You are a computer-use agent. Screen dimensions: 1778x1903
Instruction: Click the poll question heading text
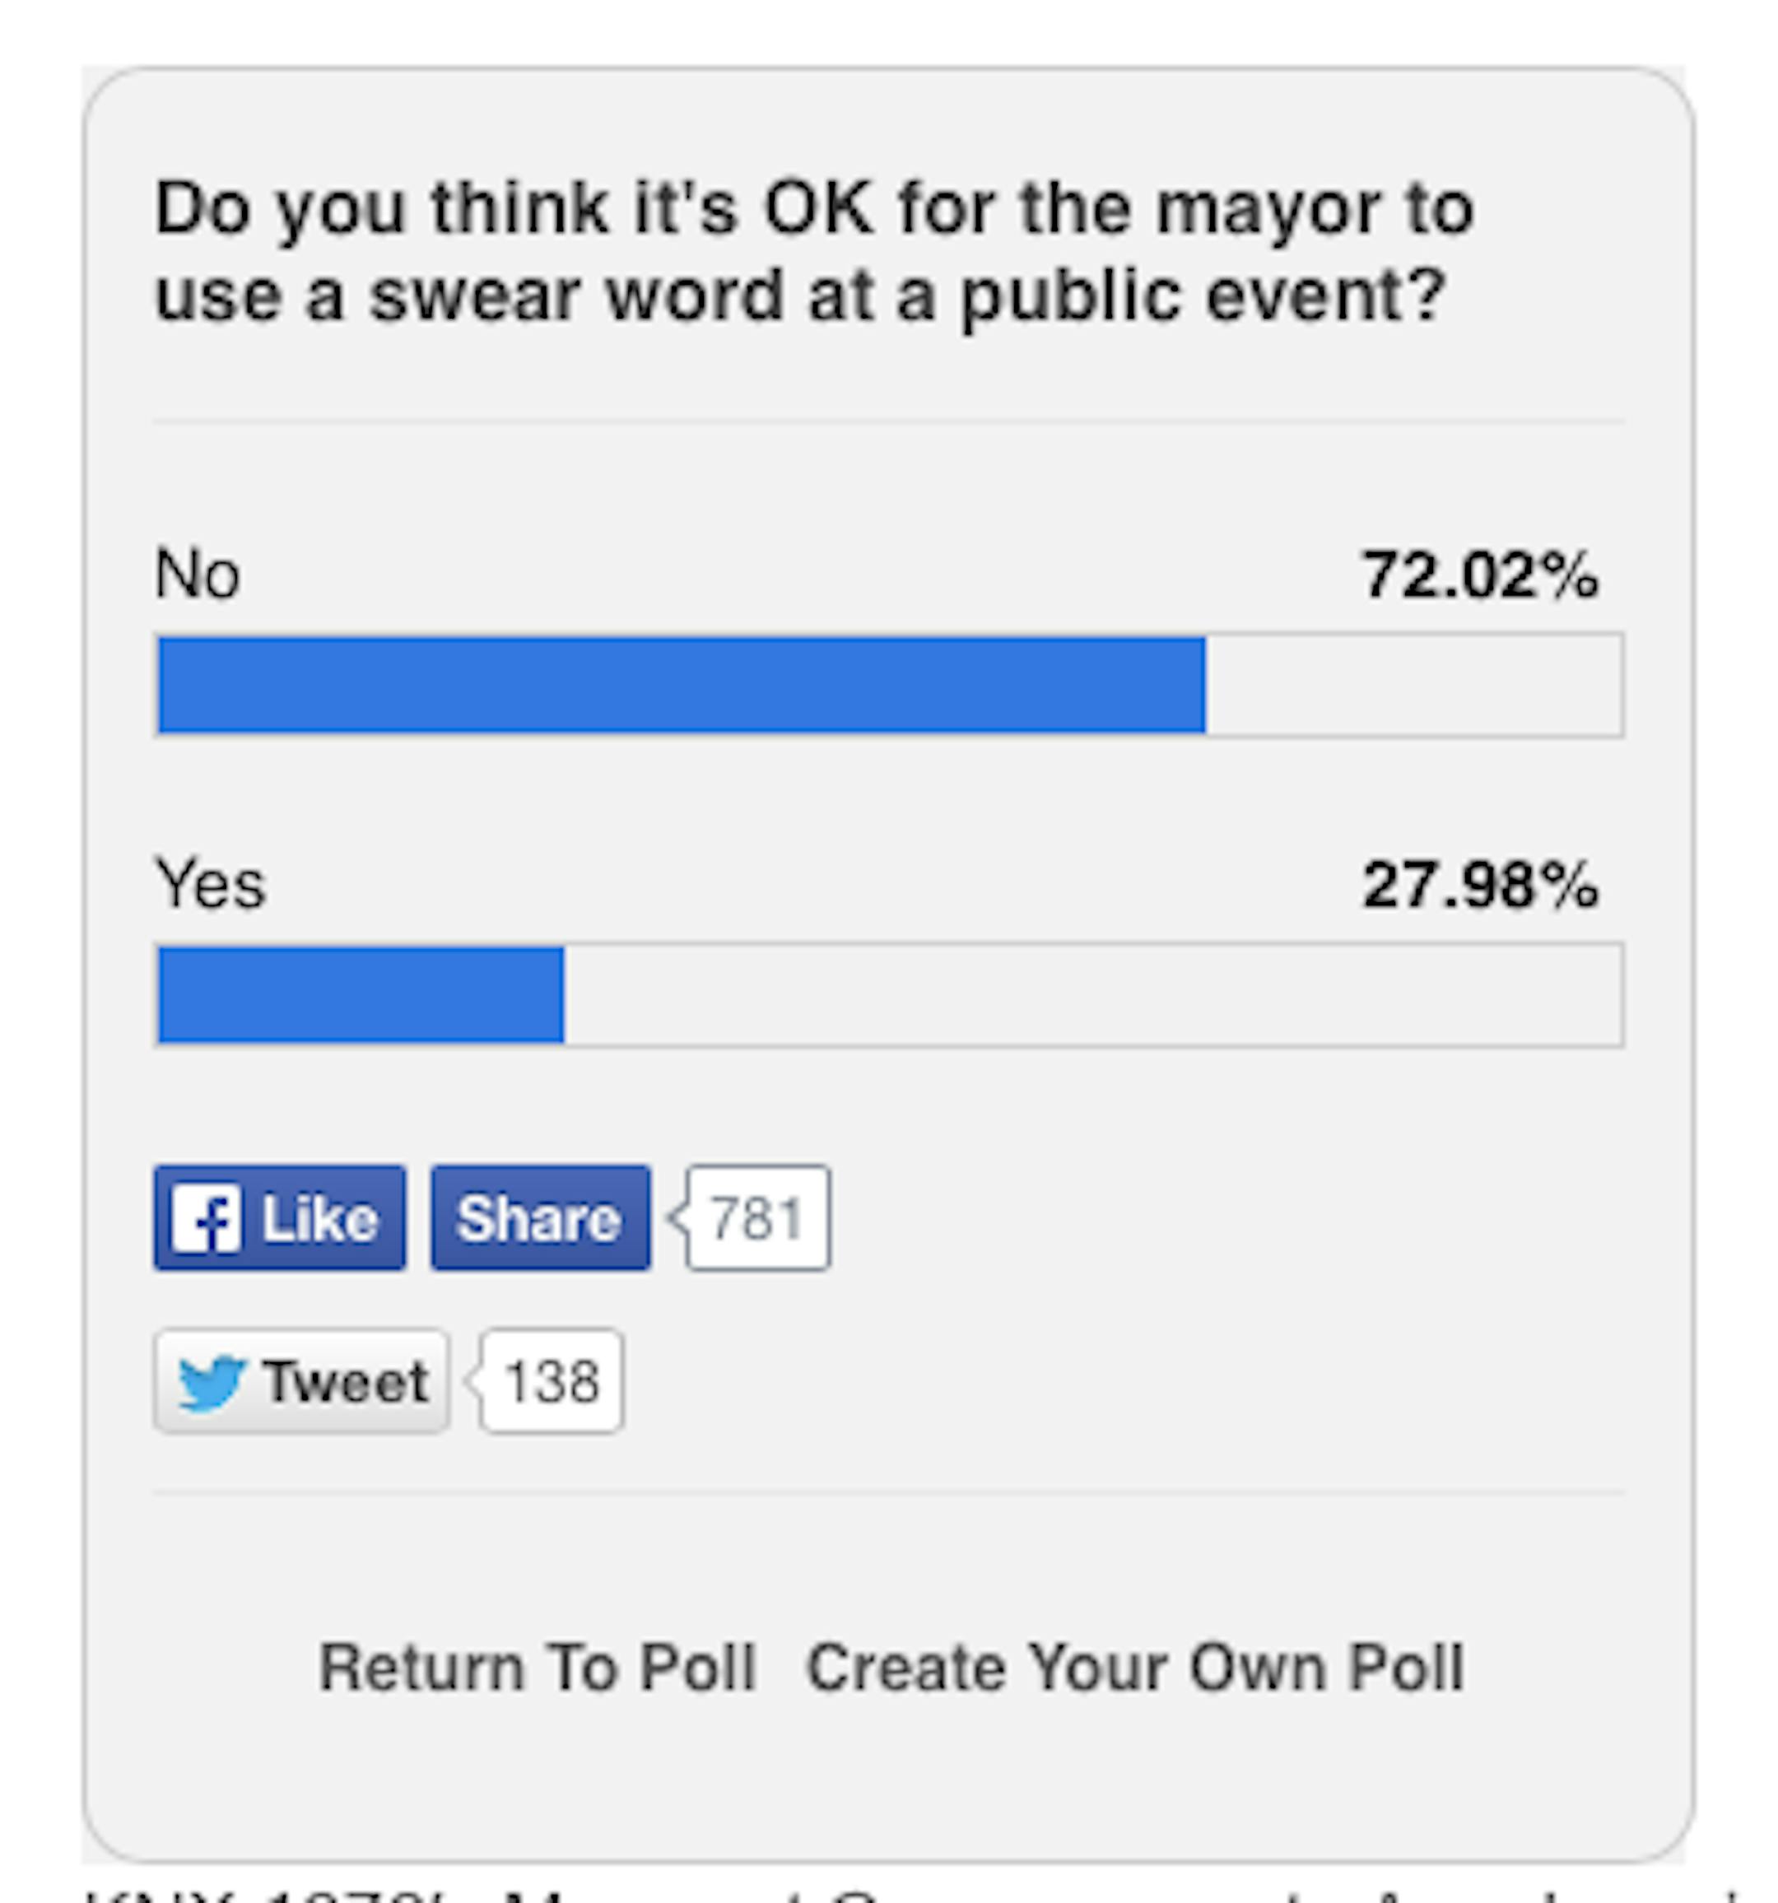(x=813, y=251)
